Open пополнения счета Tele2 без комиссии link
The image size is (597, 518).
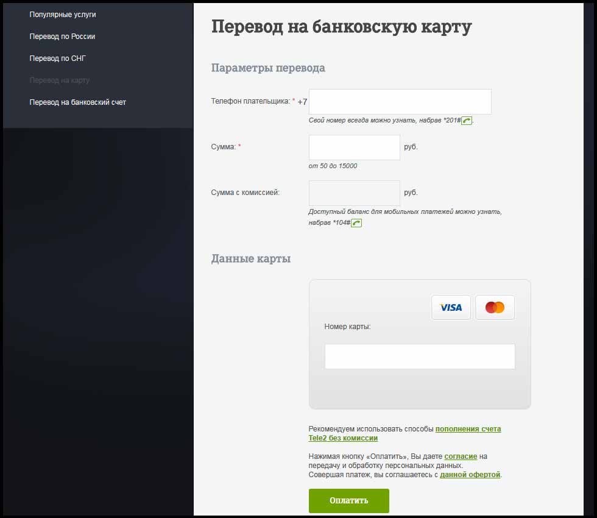[x=404, y=433]
